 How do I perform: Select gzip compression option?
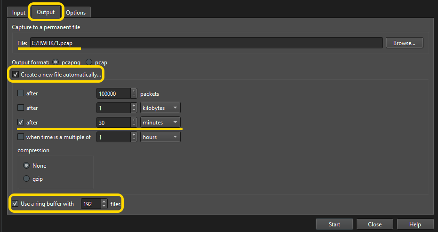pyautogui.click(x=26, y=178)
